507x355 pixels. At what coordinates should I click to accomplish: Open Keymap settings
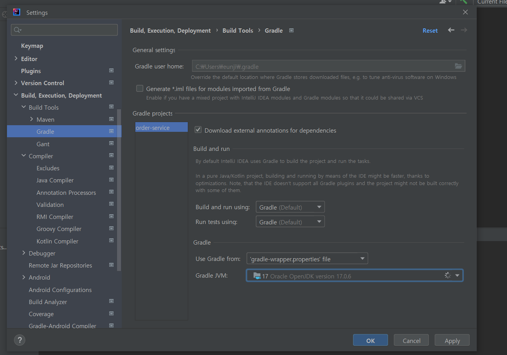pos(32,46)
